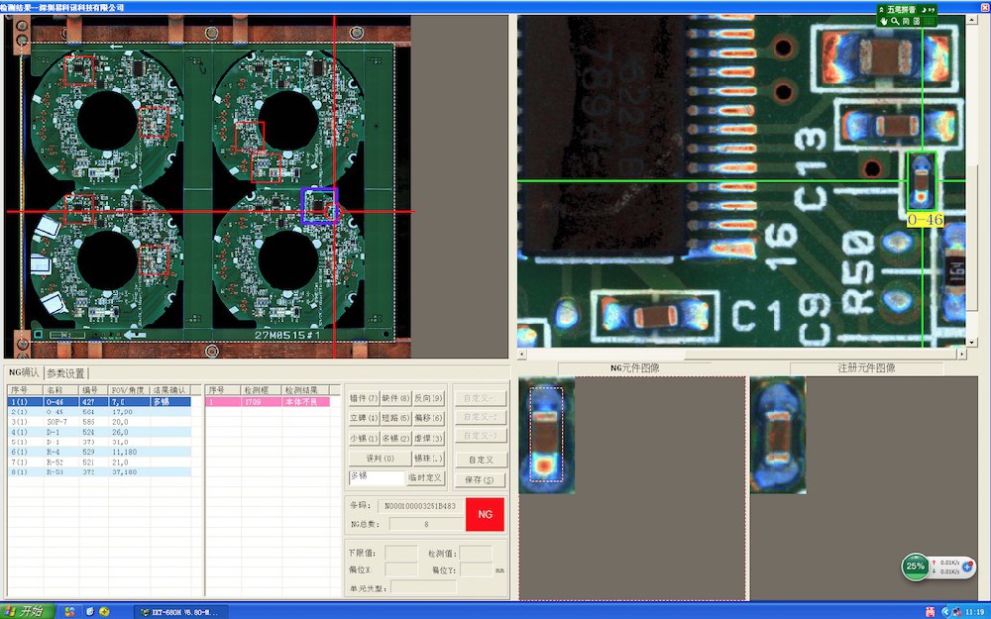This screenshot has height=619, width=991.
Task: Click the Start button on the taskbar
Action: (x=27, y=611)
